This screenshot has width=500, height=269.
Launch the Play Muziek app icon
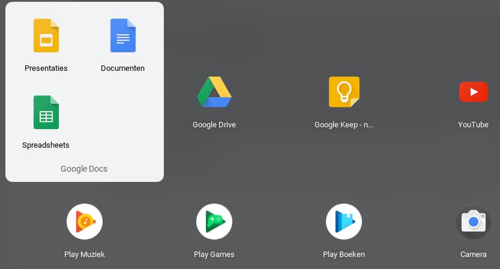[x=85, y=222]
